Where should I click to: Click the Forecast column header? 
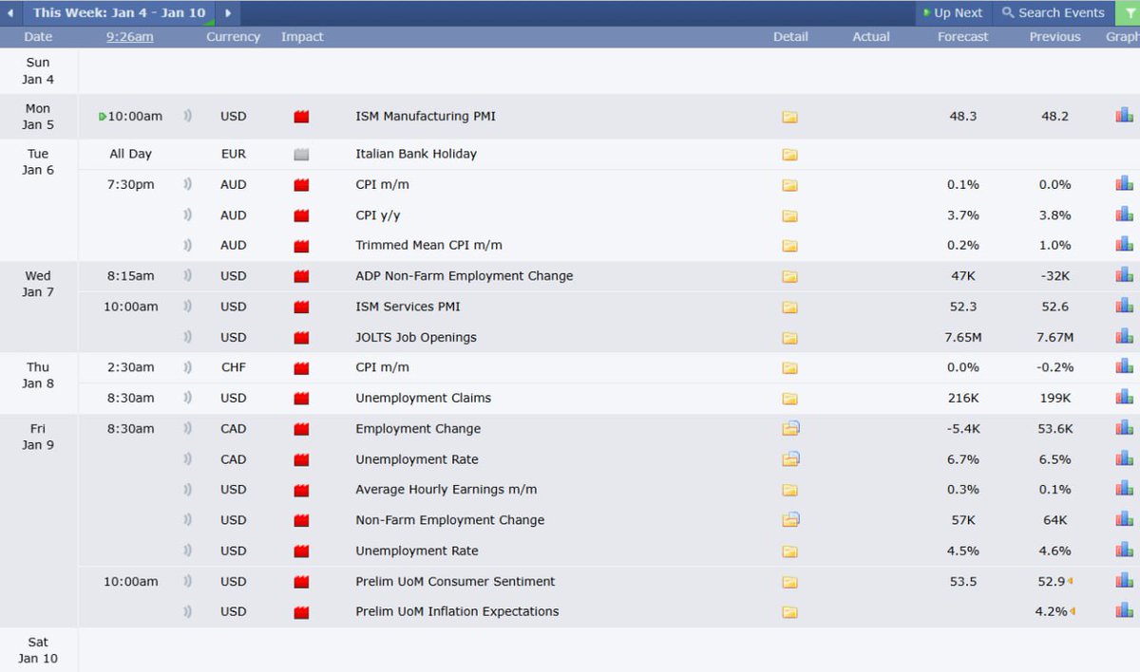tap(963, 37)
